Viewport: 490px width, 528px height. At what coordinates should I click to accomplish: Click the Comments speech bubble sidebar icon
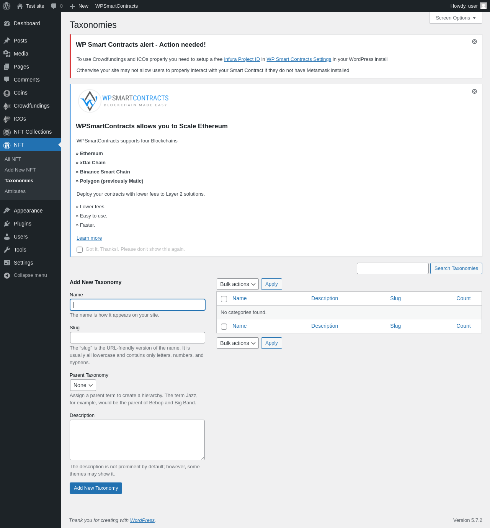click(x=7, y=80)
